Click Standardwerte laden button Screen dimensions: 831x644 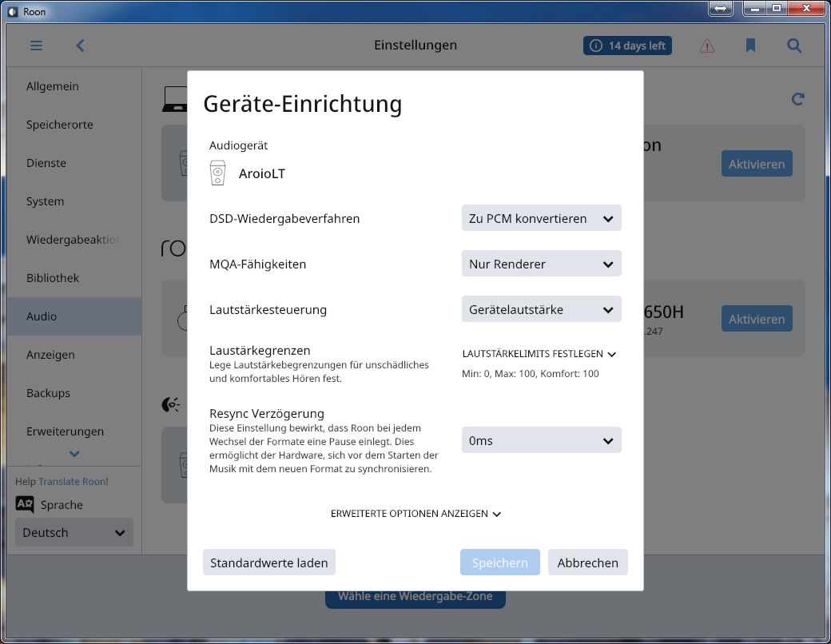pyautogui.click(x=268, y=563)
